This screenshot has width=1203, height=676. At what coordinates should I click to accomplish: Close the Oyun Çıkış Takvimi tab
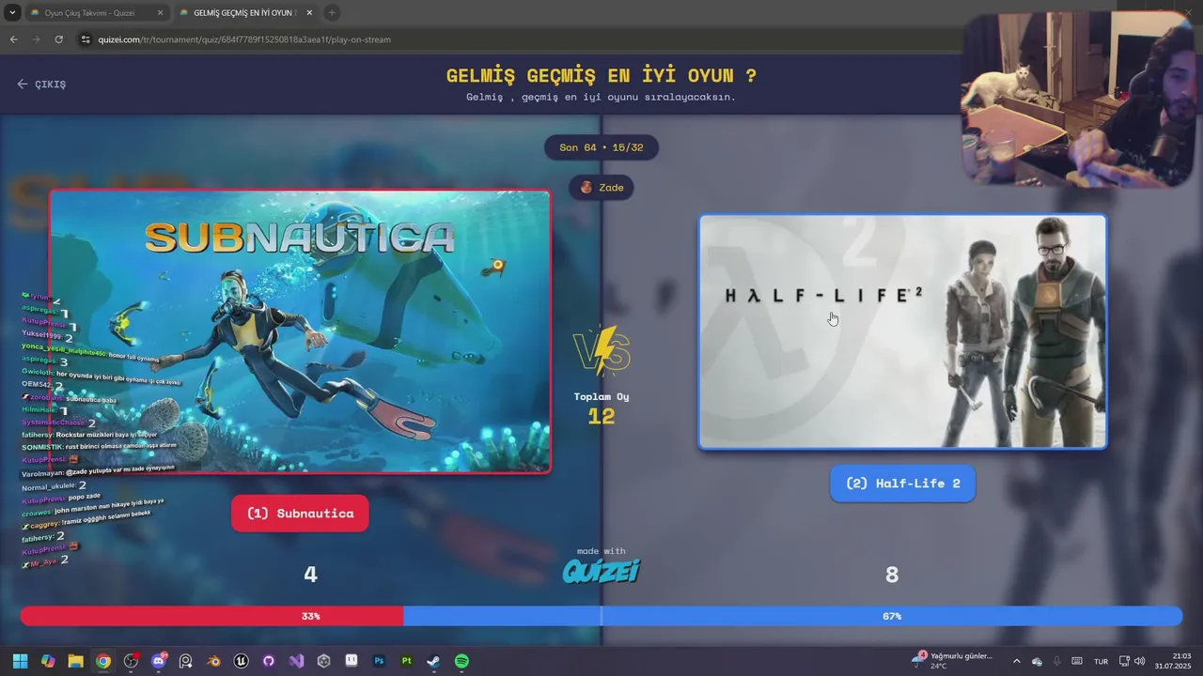coord(160,13)
